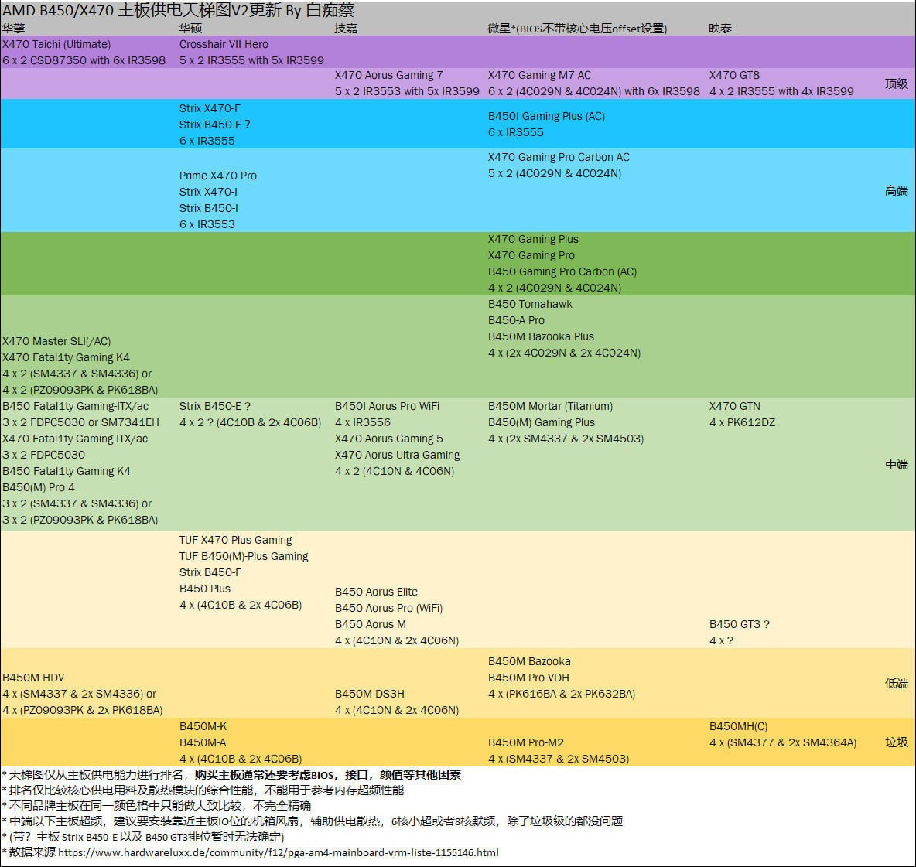This screenshot has height=867, width=916.
Task: Click the TUF X470 Plus Gaming entry
Action: point(236,539)
